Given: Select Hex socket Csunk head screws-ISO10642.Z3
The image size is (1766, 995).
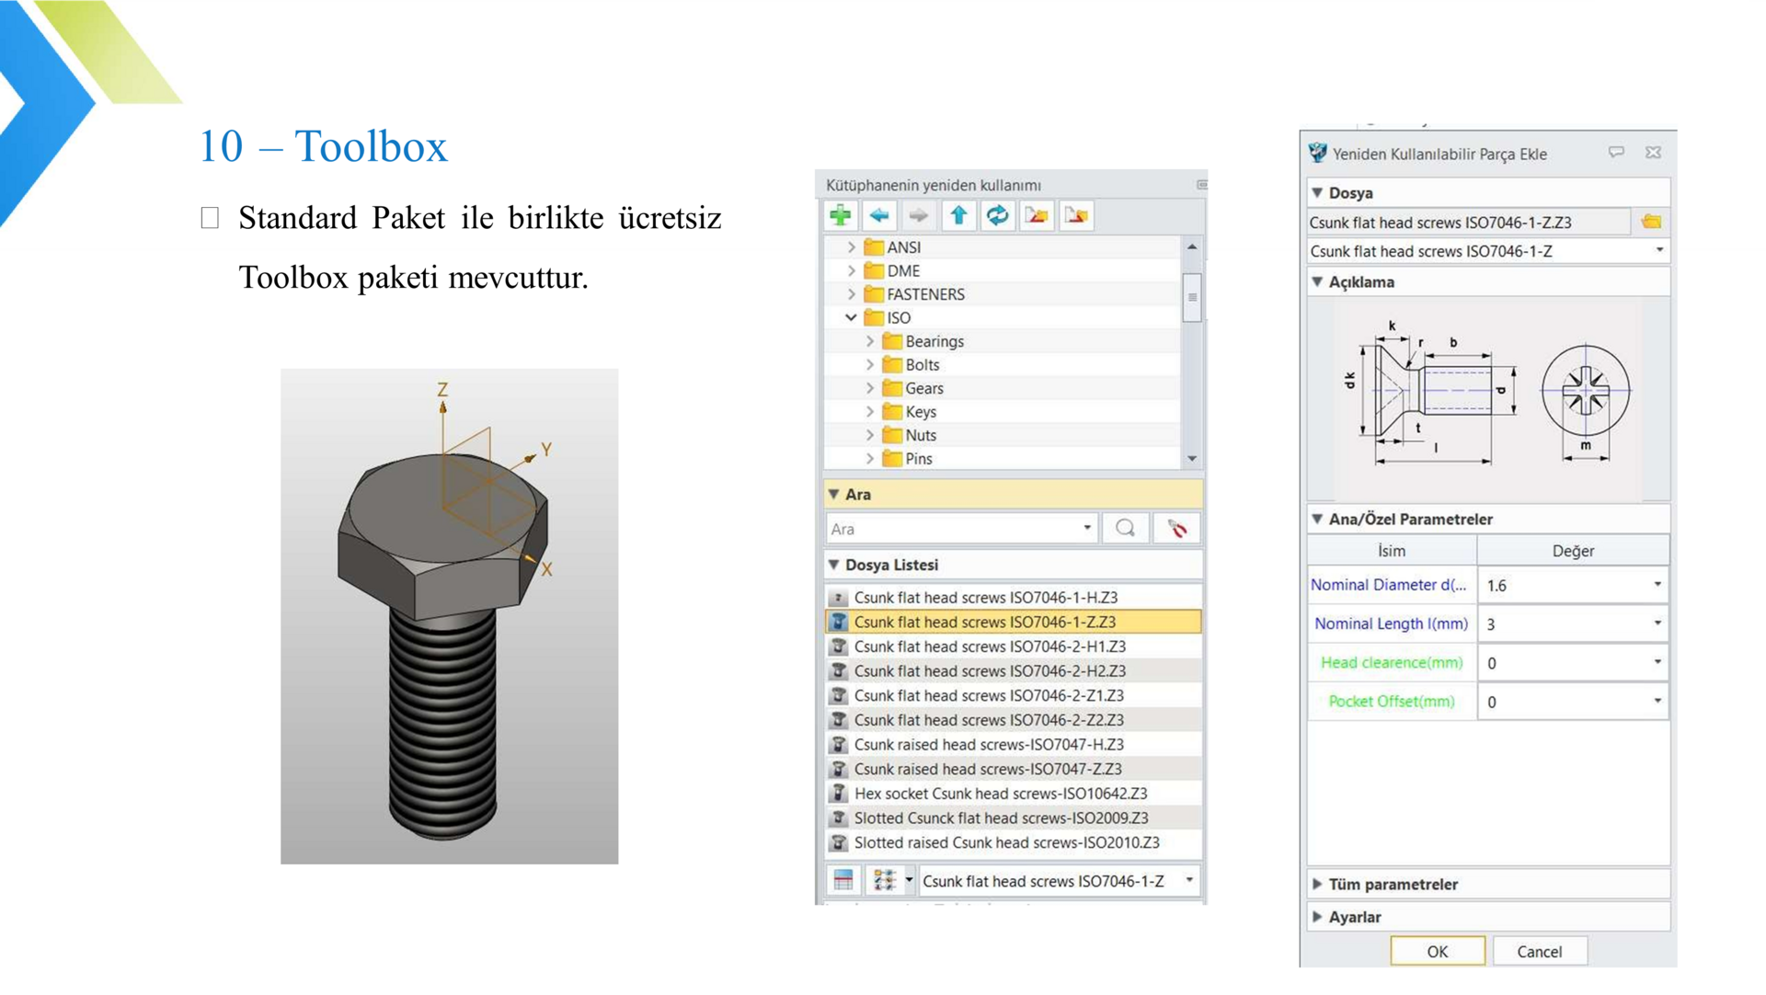Looking at the screenshot, I should (1000, 793).
